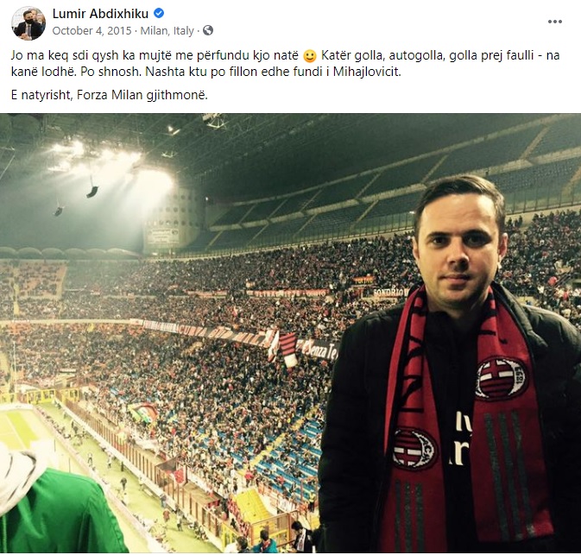Click the lower AC Milan crest on the scarf
Screen dimensions: 581x555
point(414,448)
